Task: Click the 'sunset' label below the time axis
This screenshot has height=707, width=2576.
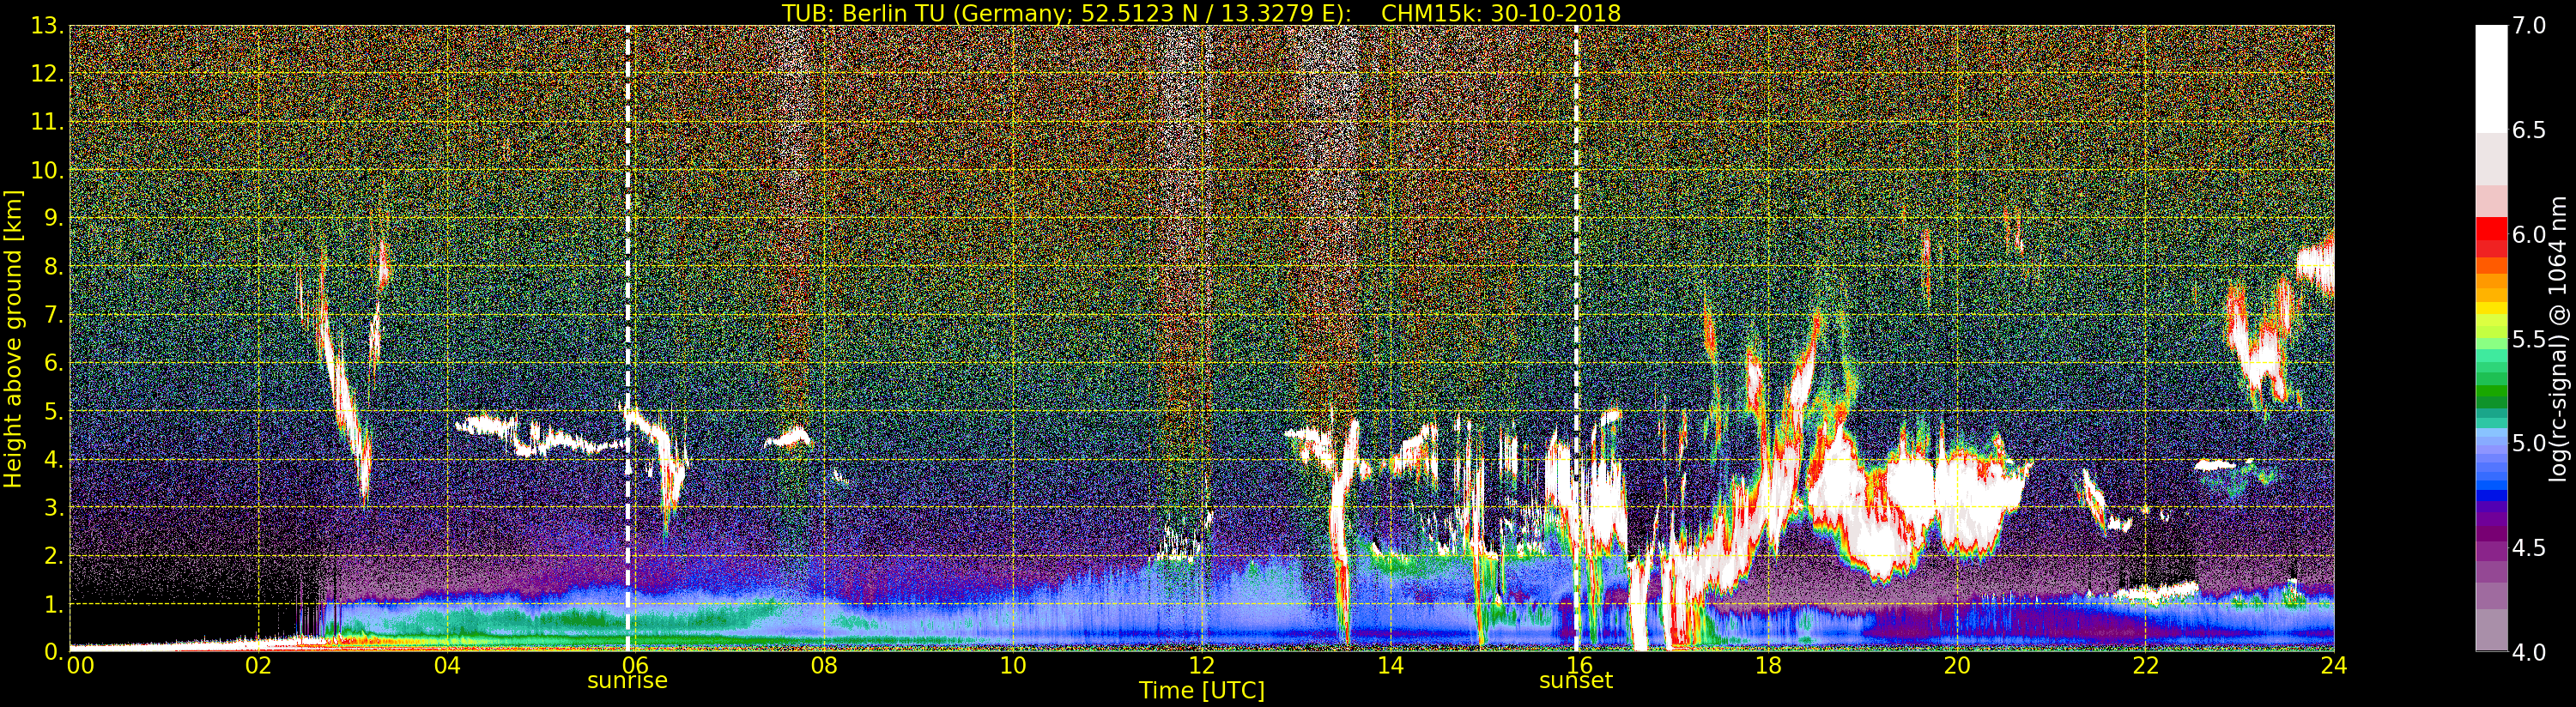Action: coord(1576,681)
